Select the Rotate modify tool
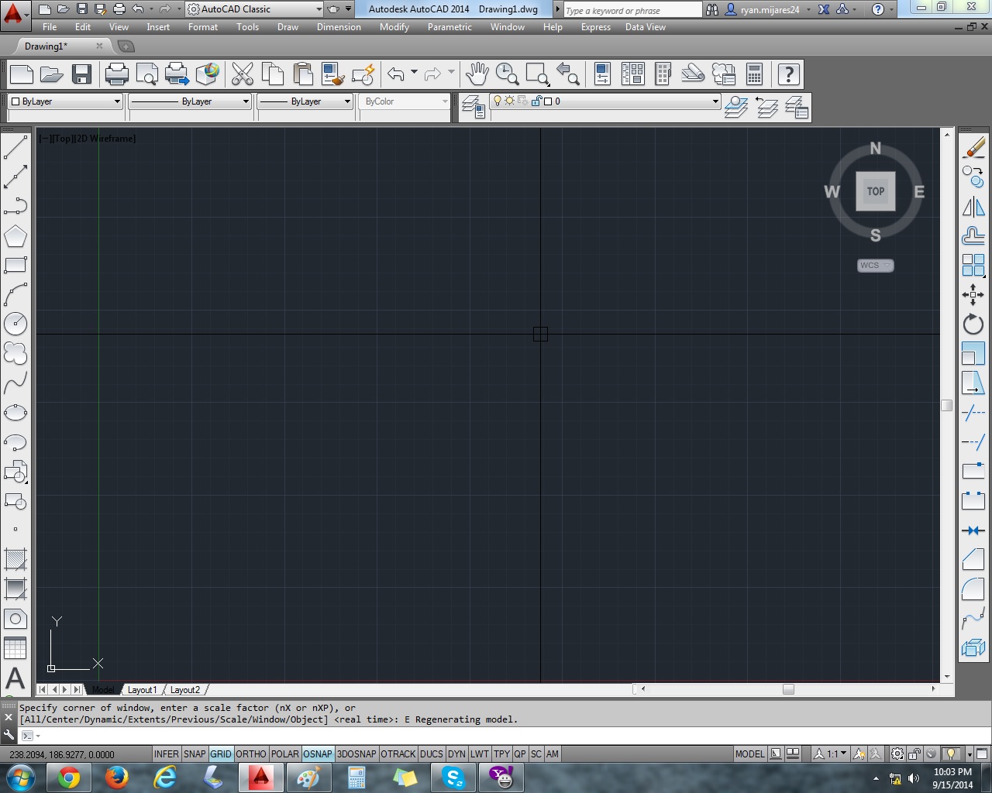Viewport: 992px width, 793px height. coord(973,324)
